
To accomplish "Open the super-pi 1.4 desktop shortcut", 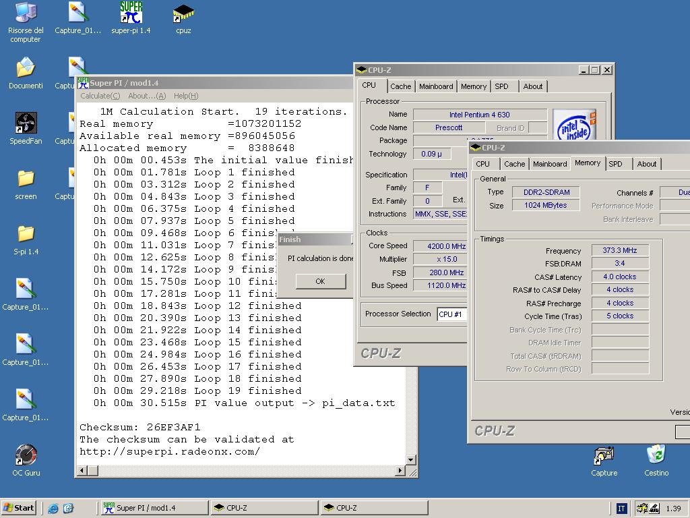I will [131, 18].
